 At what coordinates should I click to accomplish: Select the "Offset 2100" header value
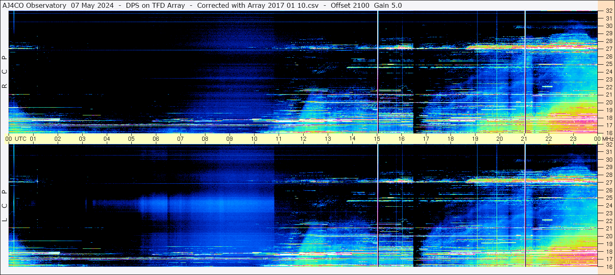[350, 5]
